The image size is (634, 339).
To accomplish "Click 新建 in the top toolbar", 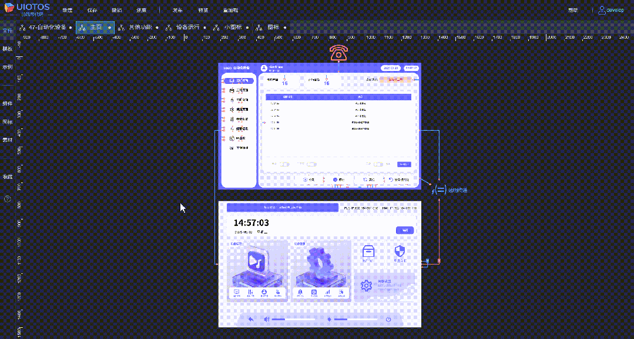I will click(67, 10).
